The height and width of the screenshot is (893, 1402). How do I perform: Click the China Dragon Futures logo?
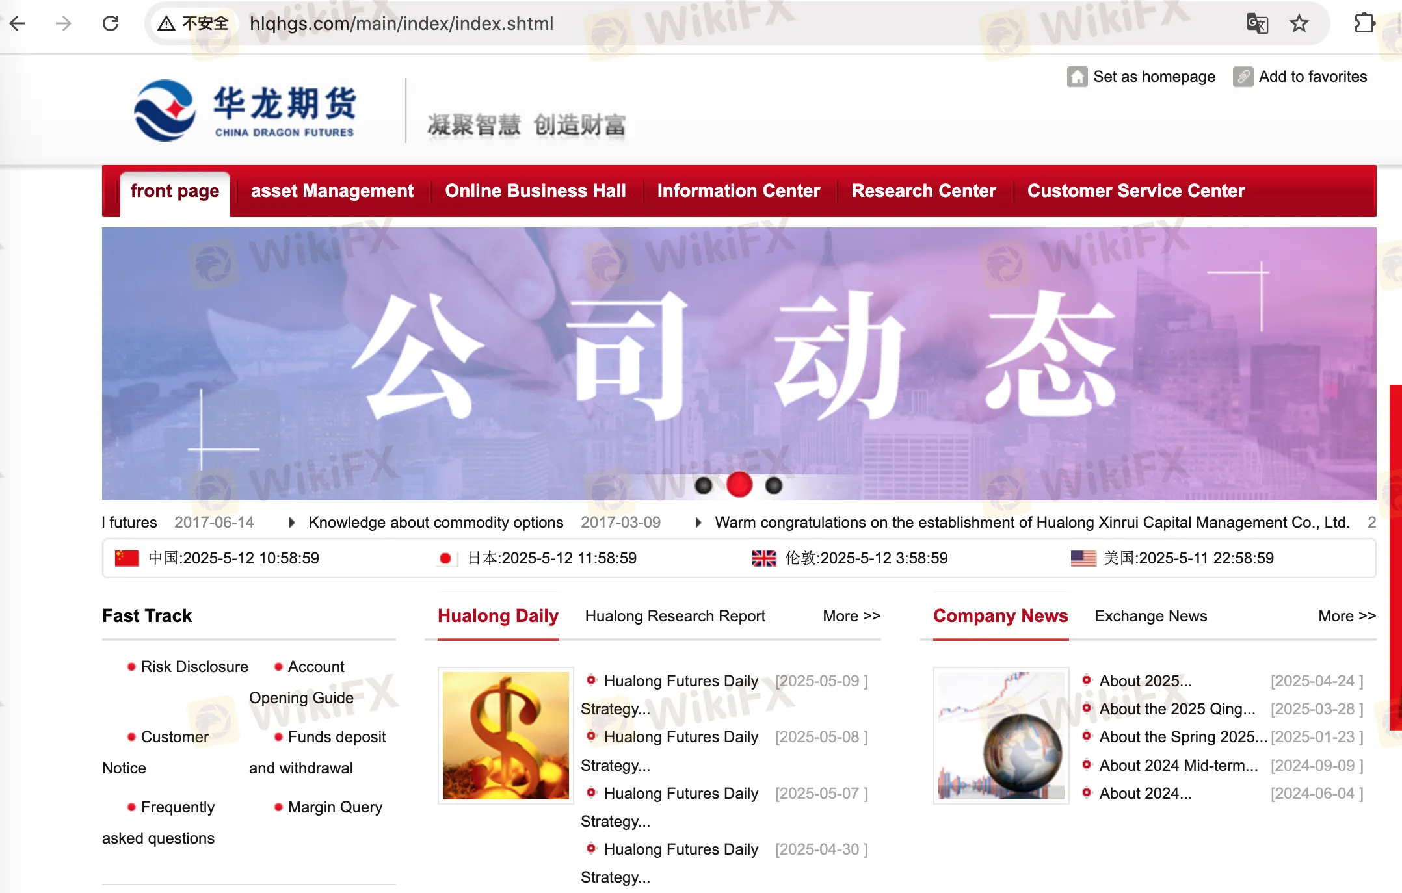(x=246, y=110)
